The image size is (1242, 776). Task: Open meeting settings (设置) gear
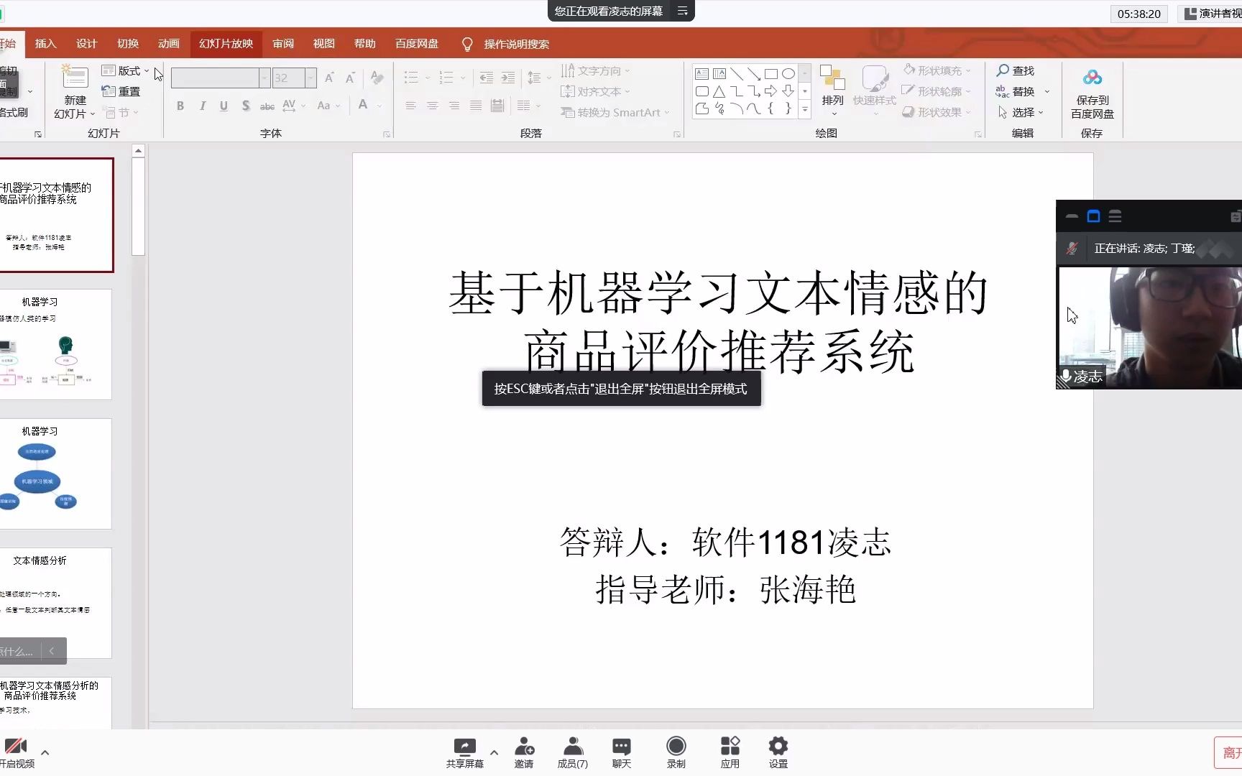[778, 749]
